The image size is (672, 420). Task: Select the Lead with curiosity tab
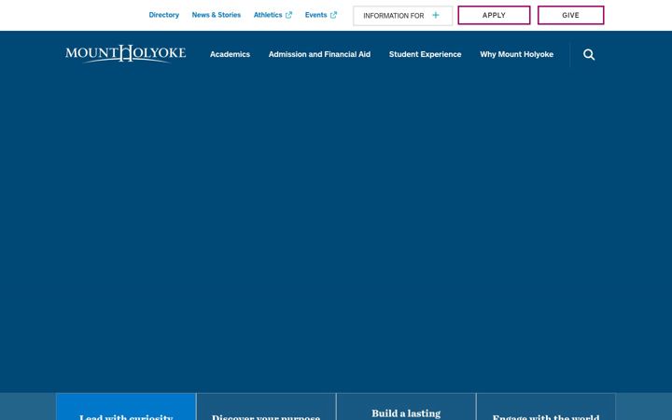pyautogui.click(x=126, y=407)
